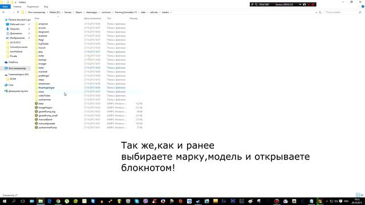This screenshot has width=365, height=205.
Task: Select the garantPump_small xml file
Action: [48, 116]
